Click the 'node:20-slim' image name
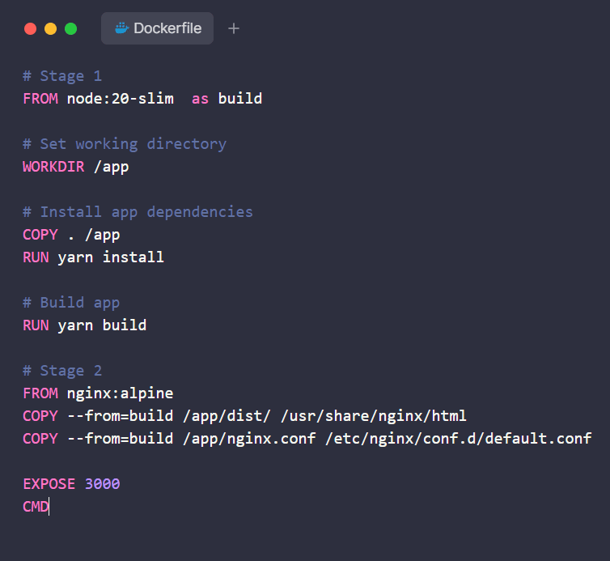The image size is (610, 561). (121, 99)
